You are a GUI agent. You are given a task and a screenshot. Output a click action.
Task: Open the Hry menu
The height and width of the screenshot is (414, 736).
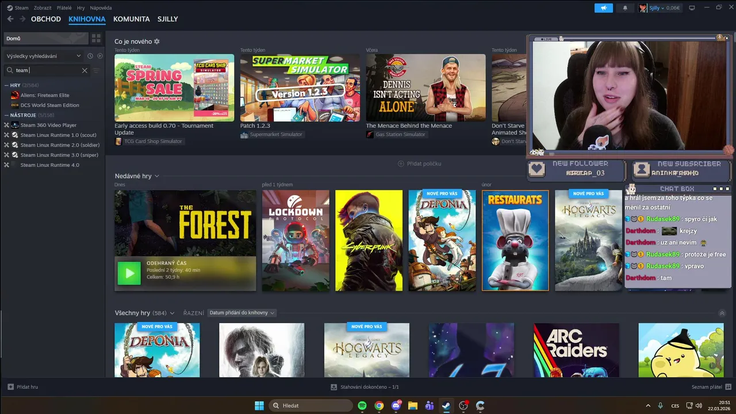[x=80, y=8]
